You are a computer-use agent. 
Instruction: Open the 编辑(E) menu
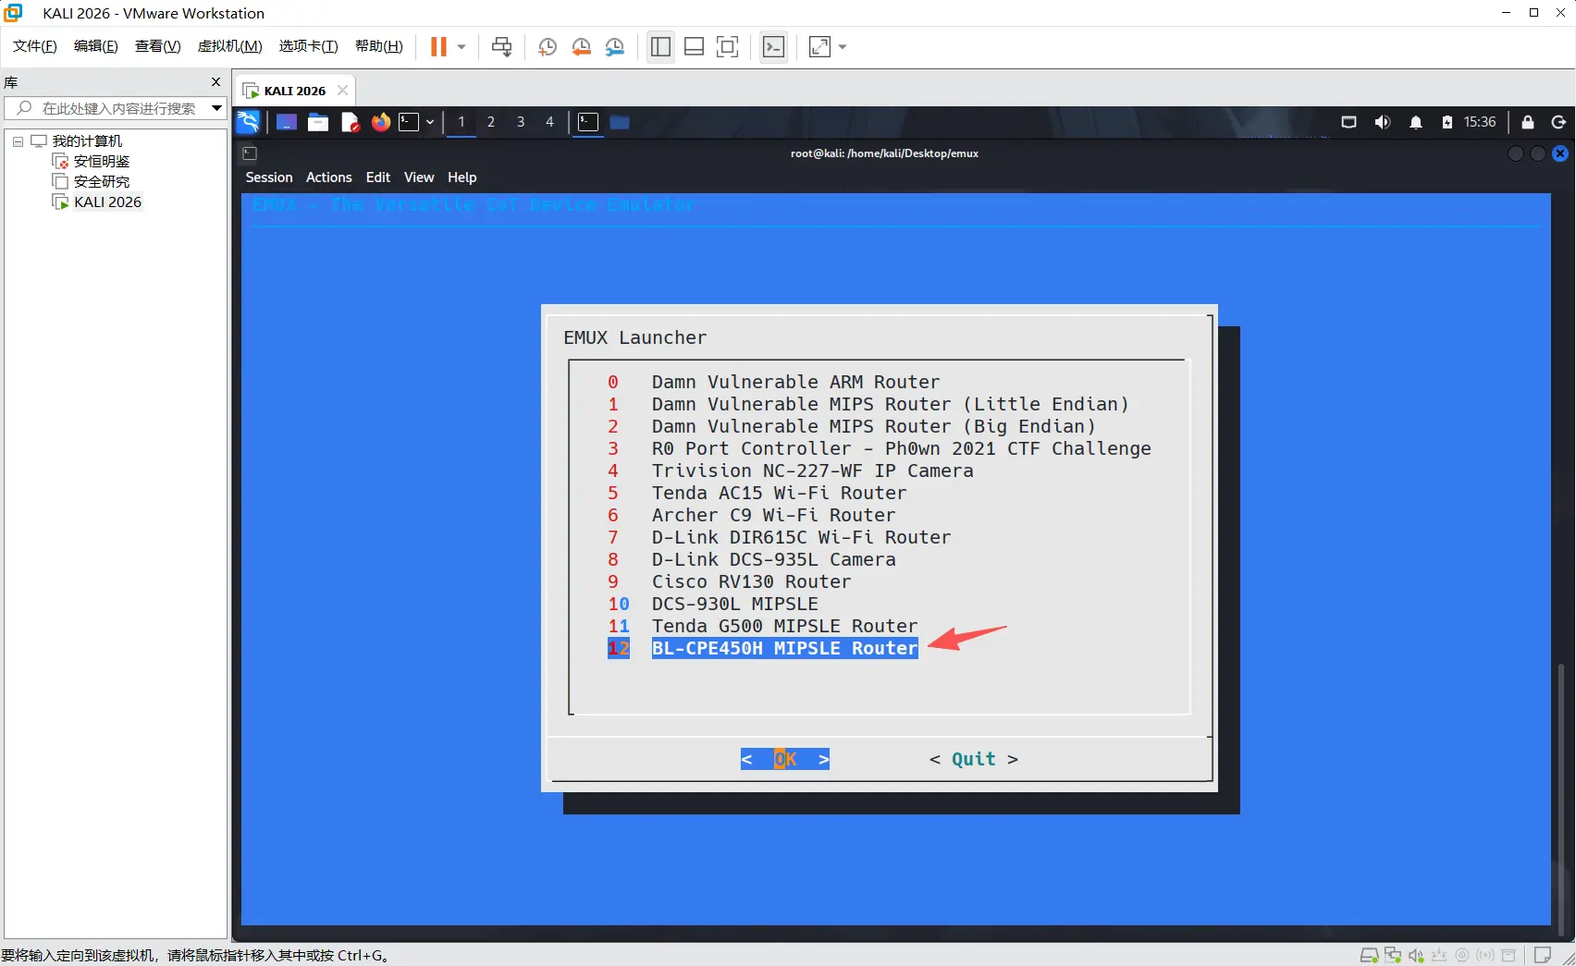point(96,46)
